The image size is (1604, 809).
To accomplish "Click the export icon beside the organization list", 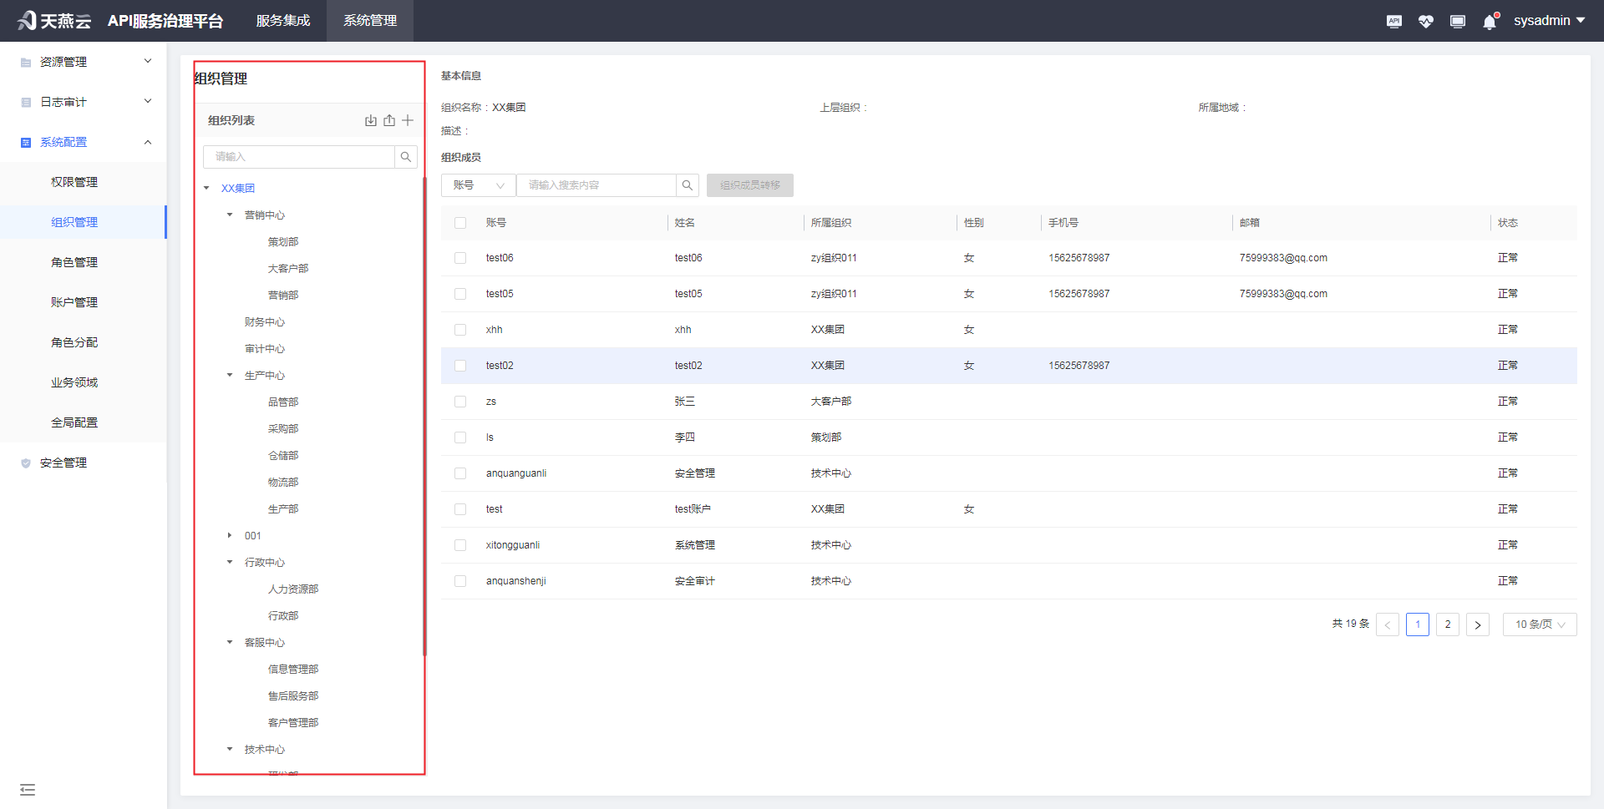I will click(389, 120).
